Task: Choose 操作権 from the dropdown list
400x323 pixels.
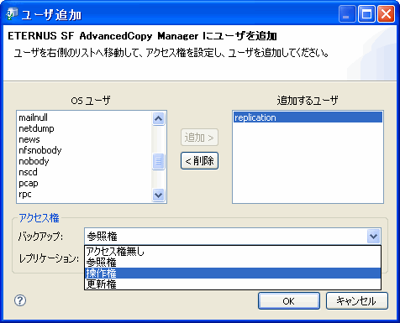Action: (233, 274)
